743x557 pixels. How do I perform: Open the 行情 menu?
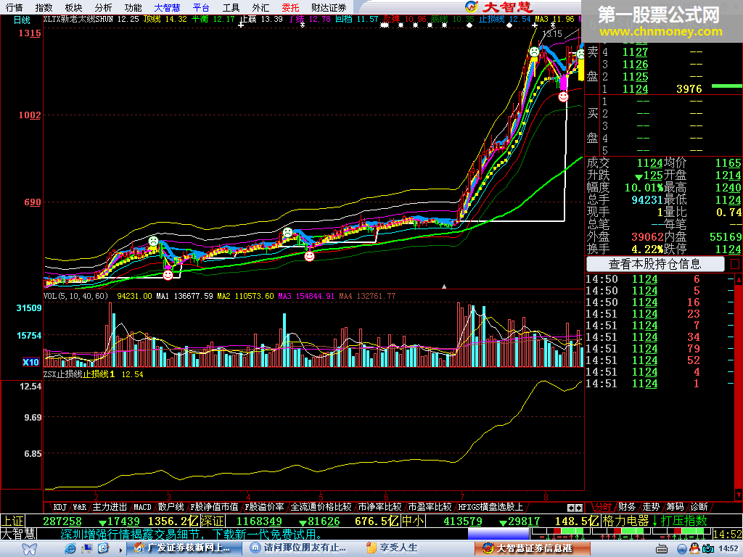click(x=15, y=7)
